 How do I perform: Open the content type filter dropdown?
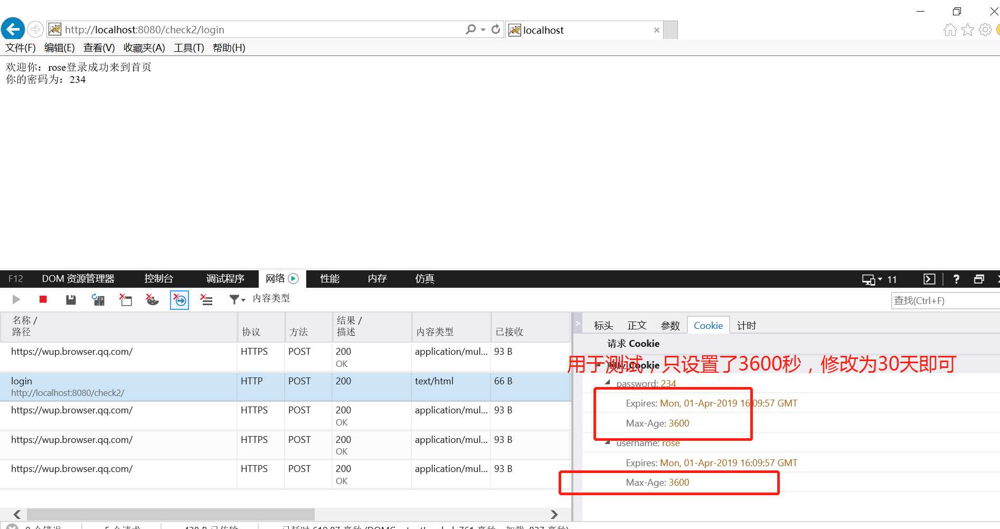pos(237,299)
